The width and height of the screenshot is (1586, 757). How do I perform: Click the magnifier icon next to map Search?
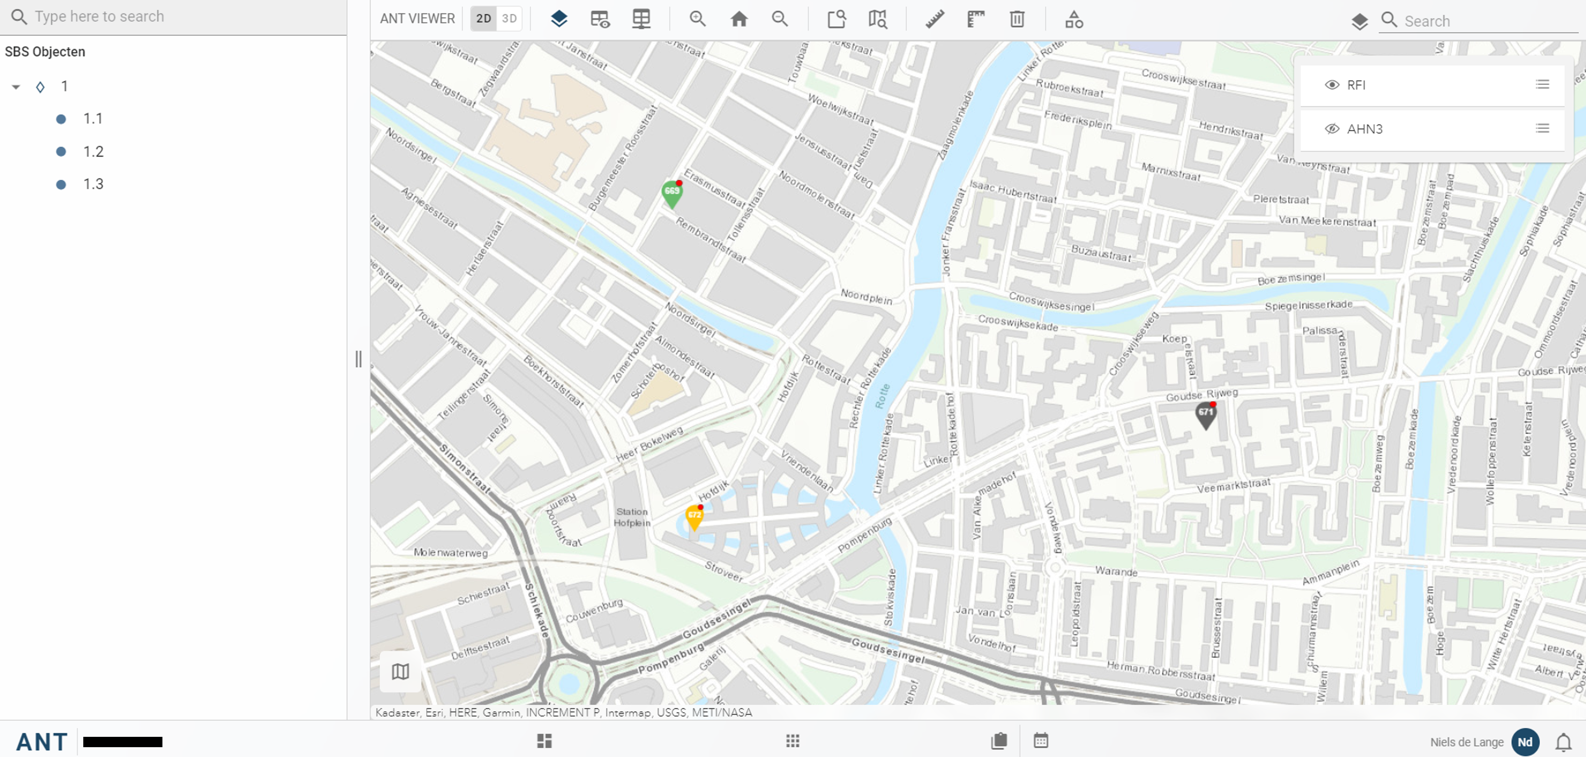[1389, 20]
